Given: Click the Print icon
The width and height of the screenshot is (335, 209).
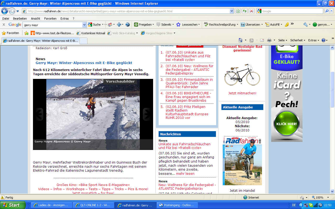Looking at the screenshot, I should 269,40.
